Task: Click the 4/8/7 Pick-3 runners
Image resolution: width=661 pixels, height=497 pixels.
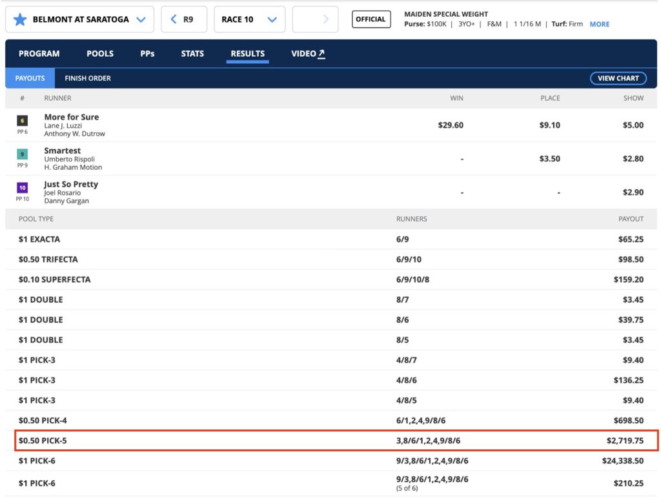Action: tap(407, 360)
